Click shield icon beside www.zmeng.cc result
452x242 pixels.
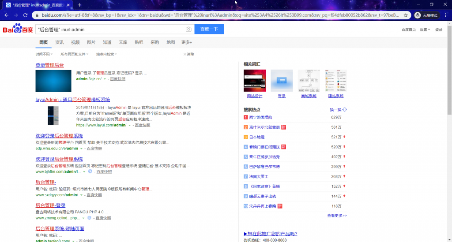point(89,218)
